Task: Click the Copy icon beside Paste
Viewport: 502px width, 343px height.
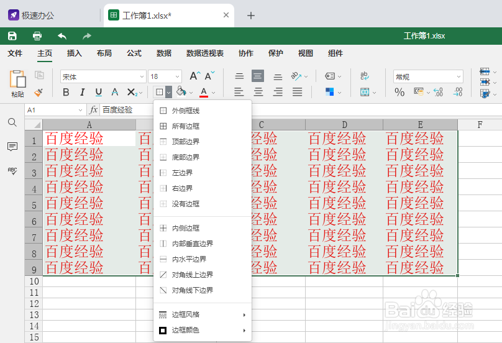Action: 39,75
